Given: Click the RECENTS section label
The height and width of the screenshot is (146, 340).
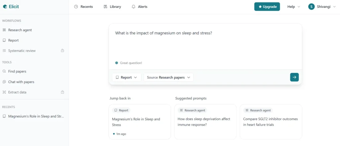Looking at the screenshot, I should pos(8,107).
